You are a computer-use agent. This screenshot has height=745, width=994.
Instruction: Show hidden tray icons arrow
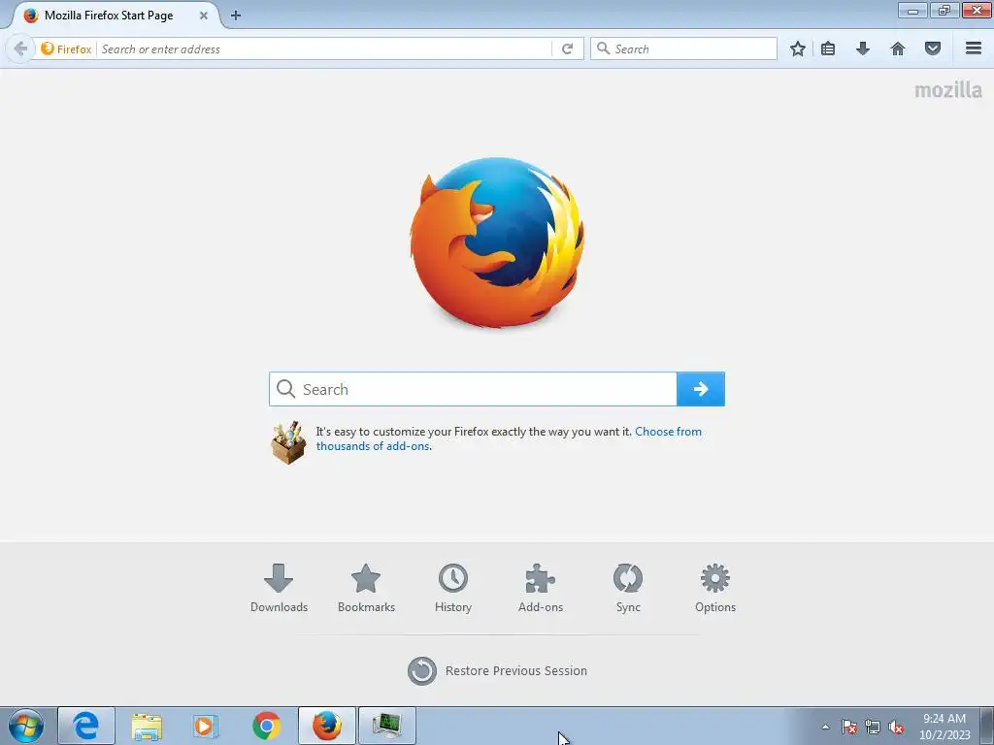point(825,727)
